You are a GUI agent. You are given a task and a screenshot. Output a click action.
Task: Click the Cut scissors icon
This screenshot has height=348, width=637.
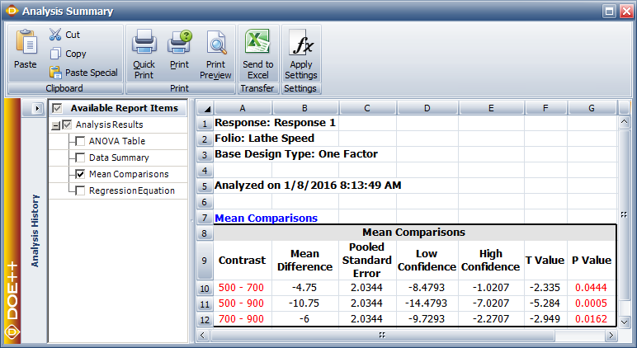tap(55, 35)
